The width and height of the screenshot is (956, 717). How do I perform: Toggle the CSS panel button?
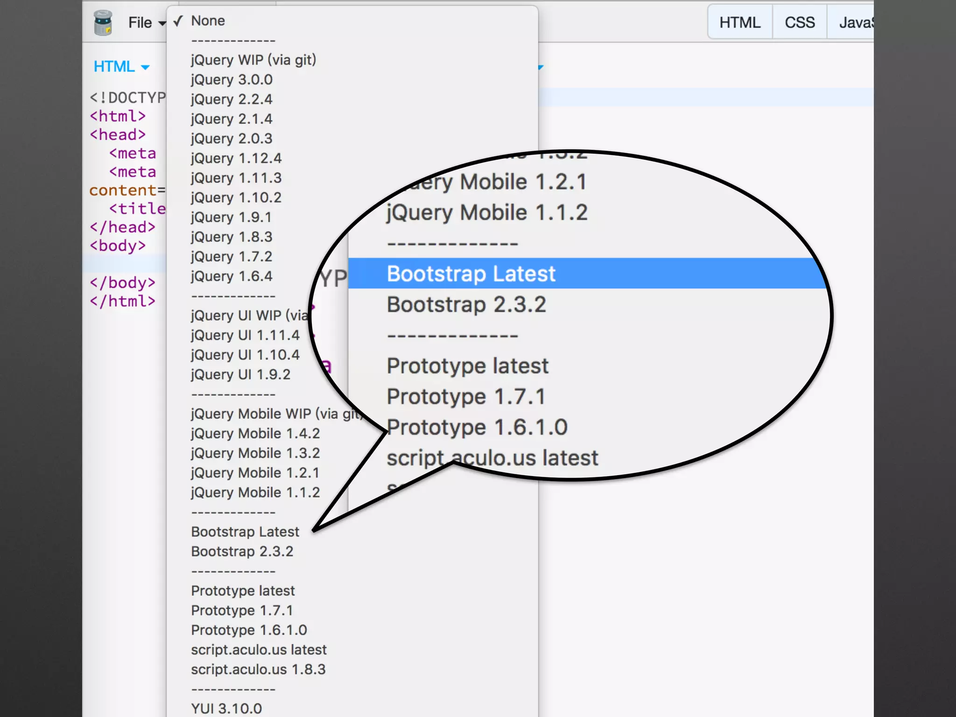[x=799, y=22]
